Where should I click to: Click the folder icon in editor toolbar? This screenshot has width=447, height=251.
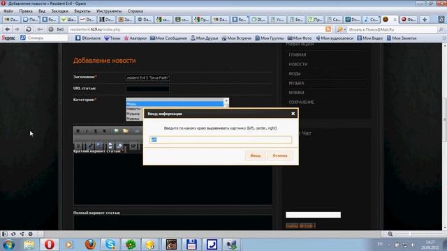[x=126, y=131]
